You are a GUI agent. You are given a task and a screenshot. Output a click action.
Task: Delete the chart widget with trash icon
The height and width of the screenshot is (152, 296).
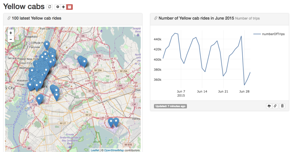point(282,106)
